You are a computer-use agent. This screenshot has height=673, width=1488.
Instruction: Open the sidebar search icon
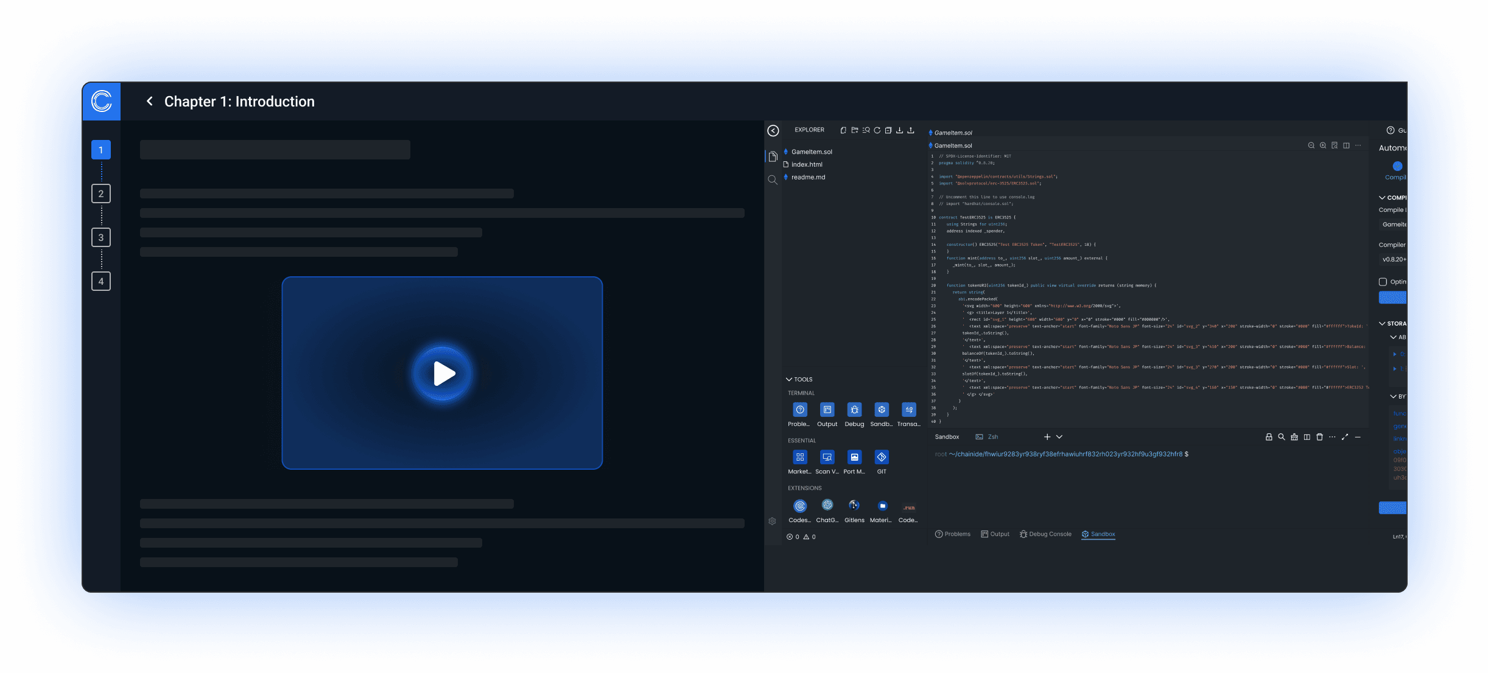tap(773, 180)
